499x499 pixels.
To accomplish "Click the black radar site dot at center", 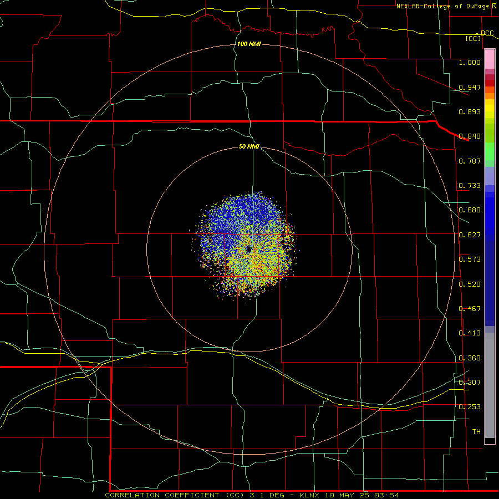I will point(249,249).
